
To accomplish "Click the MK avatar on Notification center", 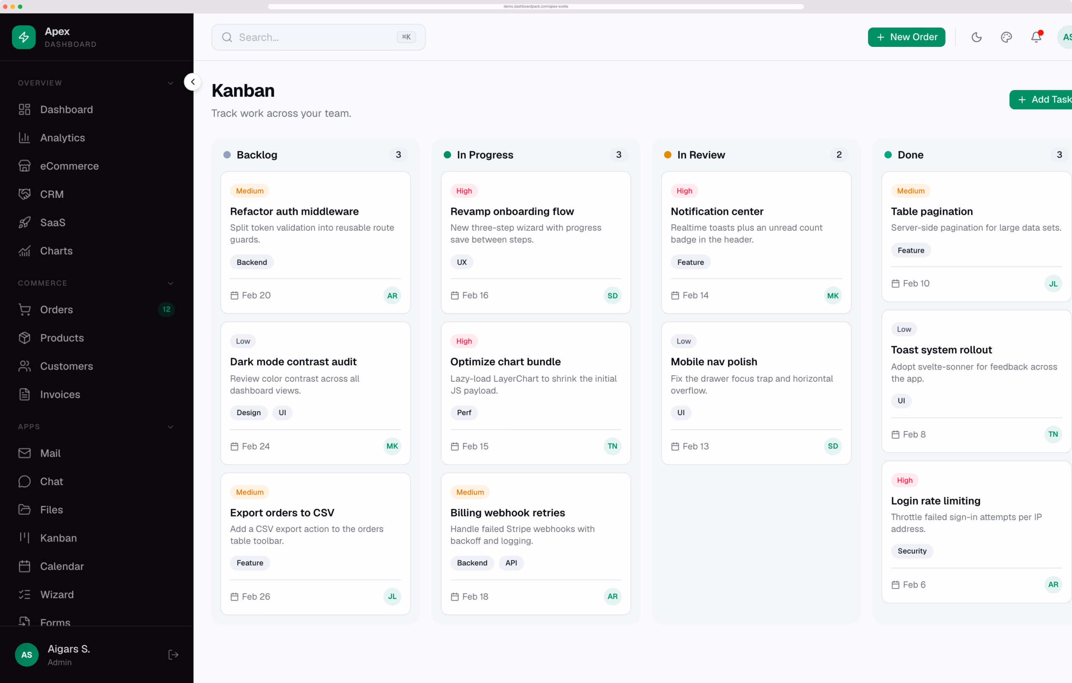I will [832, 295].
